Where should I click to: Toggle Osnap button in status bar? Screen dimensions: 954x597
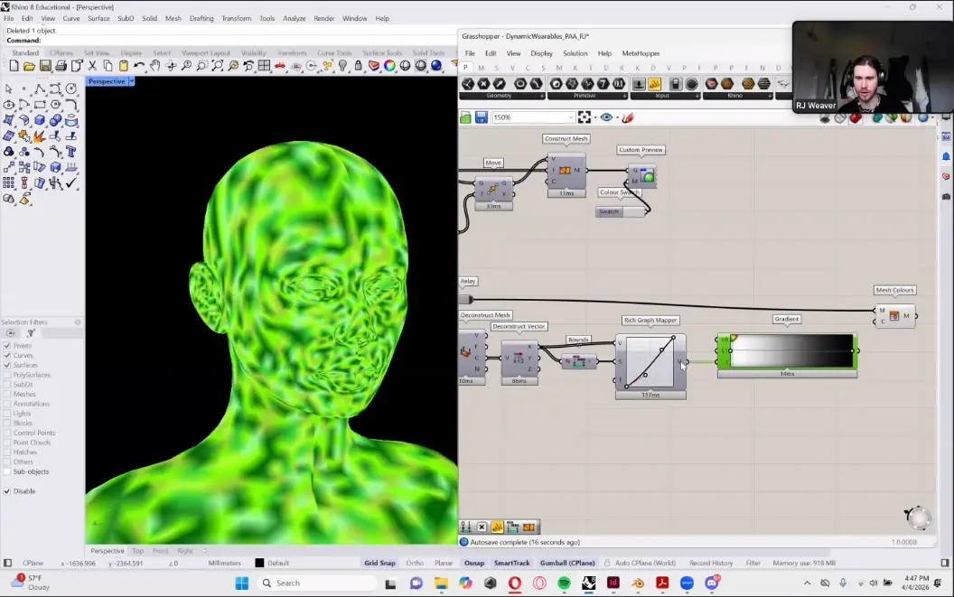474,563
